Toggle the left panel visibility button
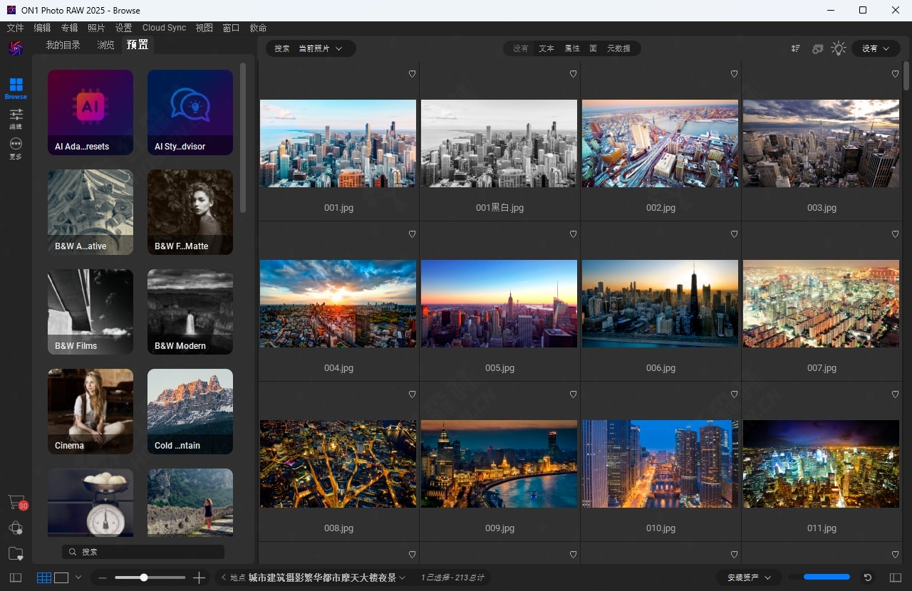This screenshot has height=591, width=912. click(16, 577)
